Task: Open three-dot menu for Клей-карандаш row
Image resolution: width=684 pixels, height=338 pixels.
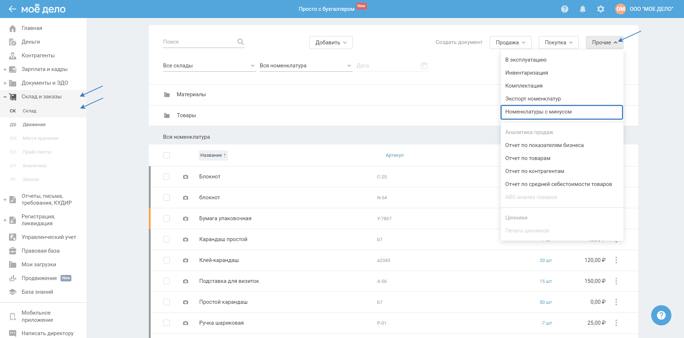Action: pos(616,260)
